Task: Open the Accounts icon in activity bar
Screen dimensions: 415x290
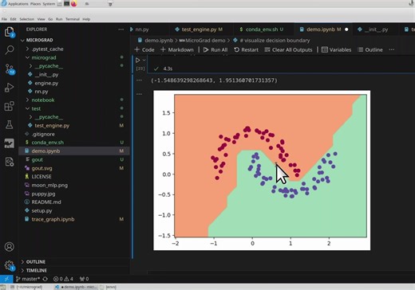Action: coord(10,247)
